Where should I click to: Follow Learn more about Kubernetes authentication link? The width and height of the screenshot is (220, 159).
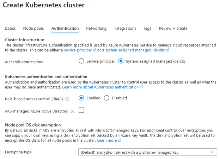[100, 87]
